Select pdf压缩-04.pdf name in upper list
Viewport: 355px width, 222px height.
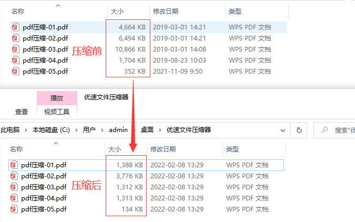tap(45, 60)
